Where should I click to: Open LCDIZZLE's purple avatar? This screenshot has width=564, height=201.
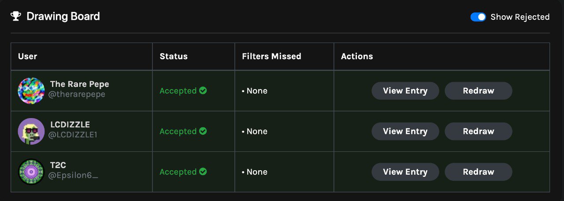point(31,131)
